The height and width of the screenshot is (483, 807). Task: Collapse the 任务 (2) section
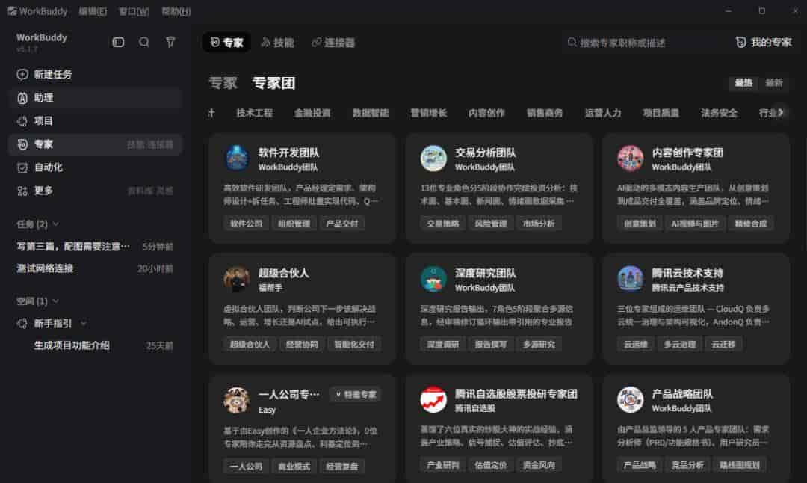pos(56,224)
